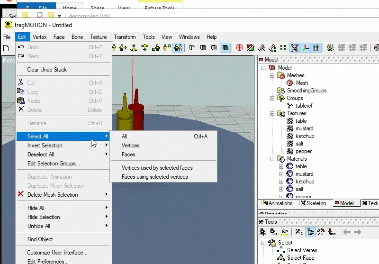Image resolution: width=379 pixels, height=264 pixels.
Task: Click the bone with axes icon
Action: pyautogui.click(x=262, y=47)
